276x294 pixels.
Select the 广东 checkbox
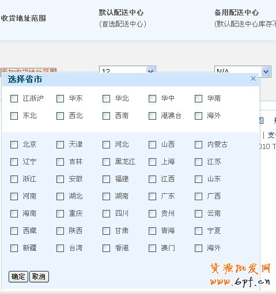click(152, 196)
